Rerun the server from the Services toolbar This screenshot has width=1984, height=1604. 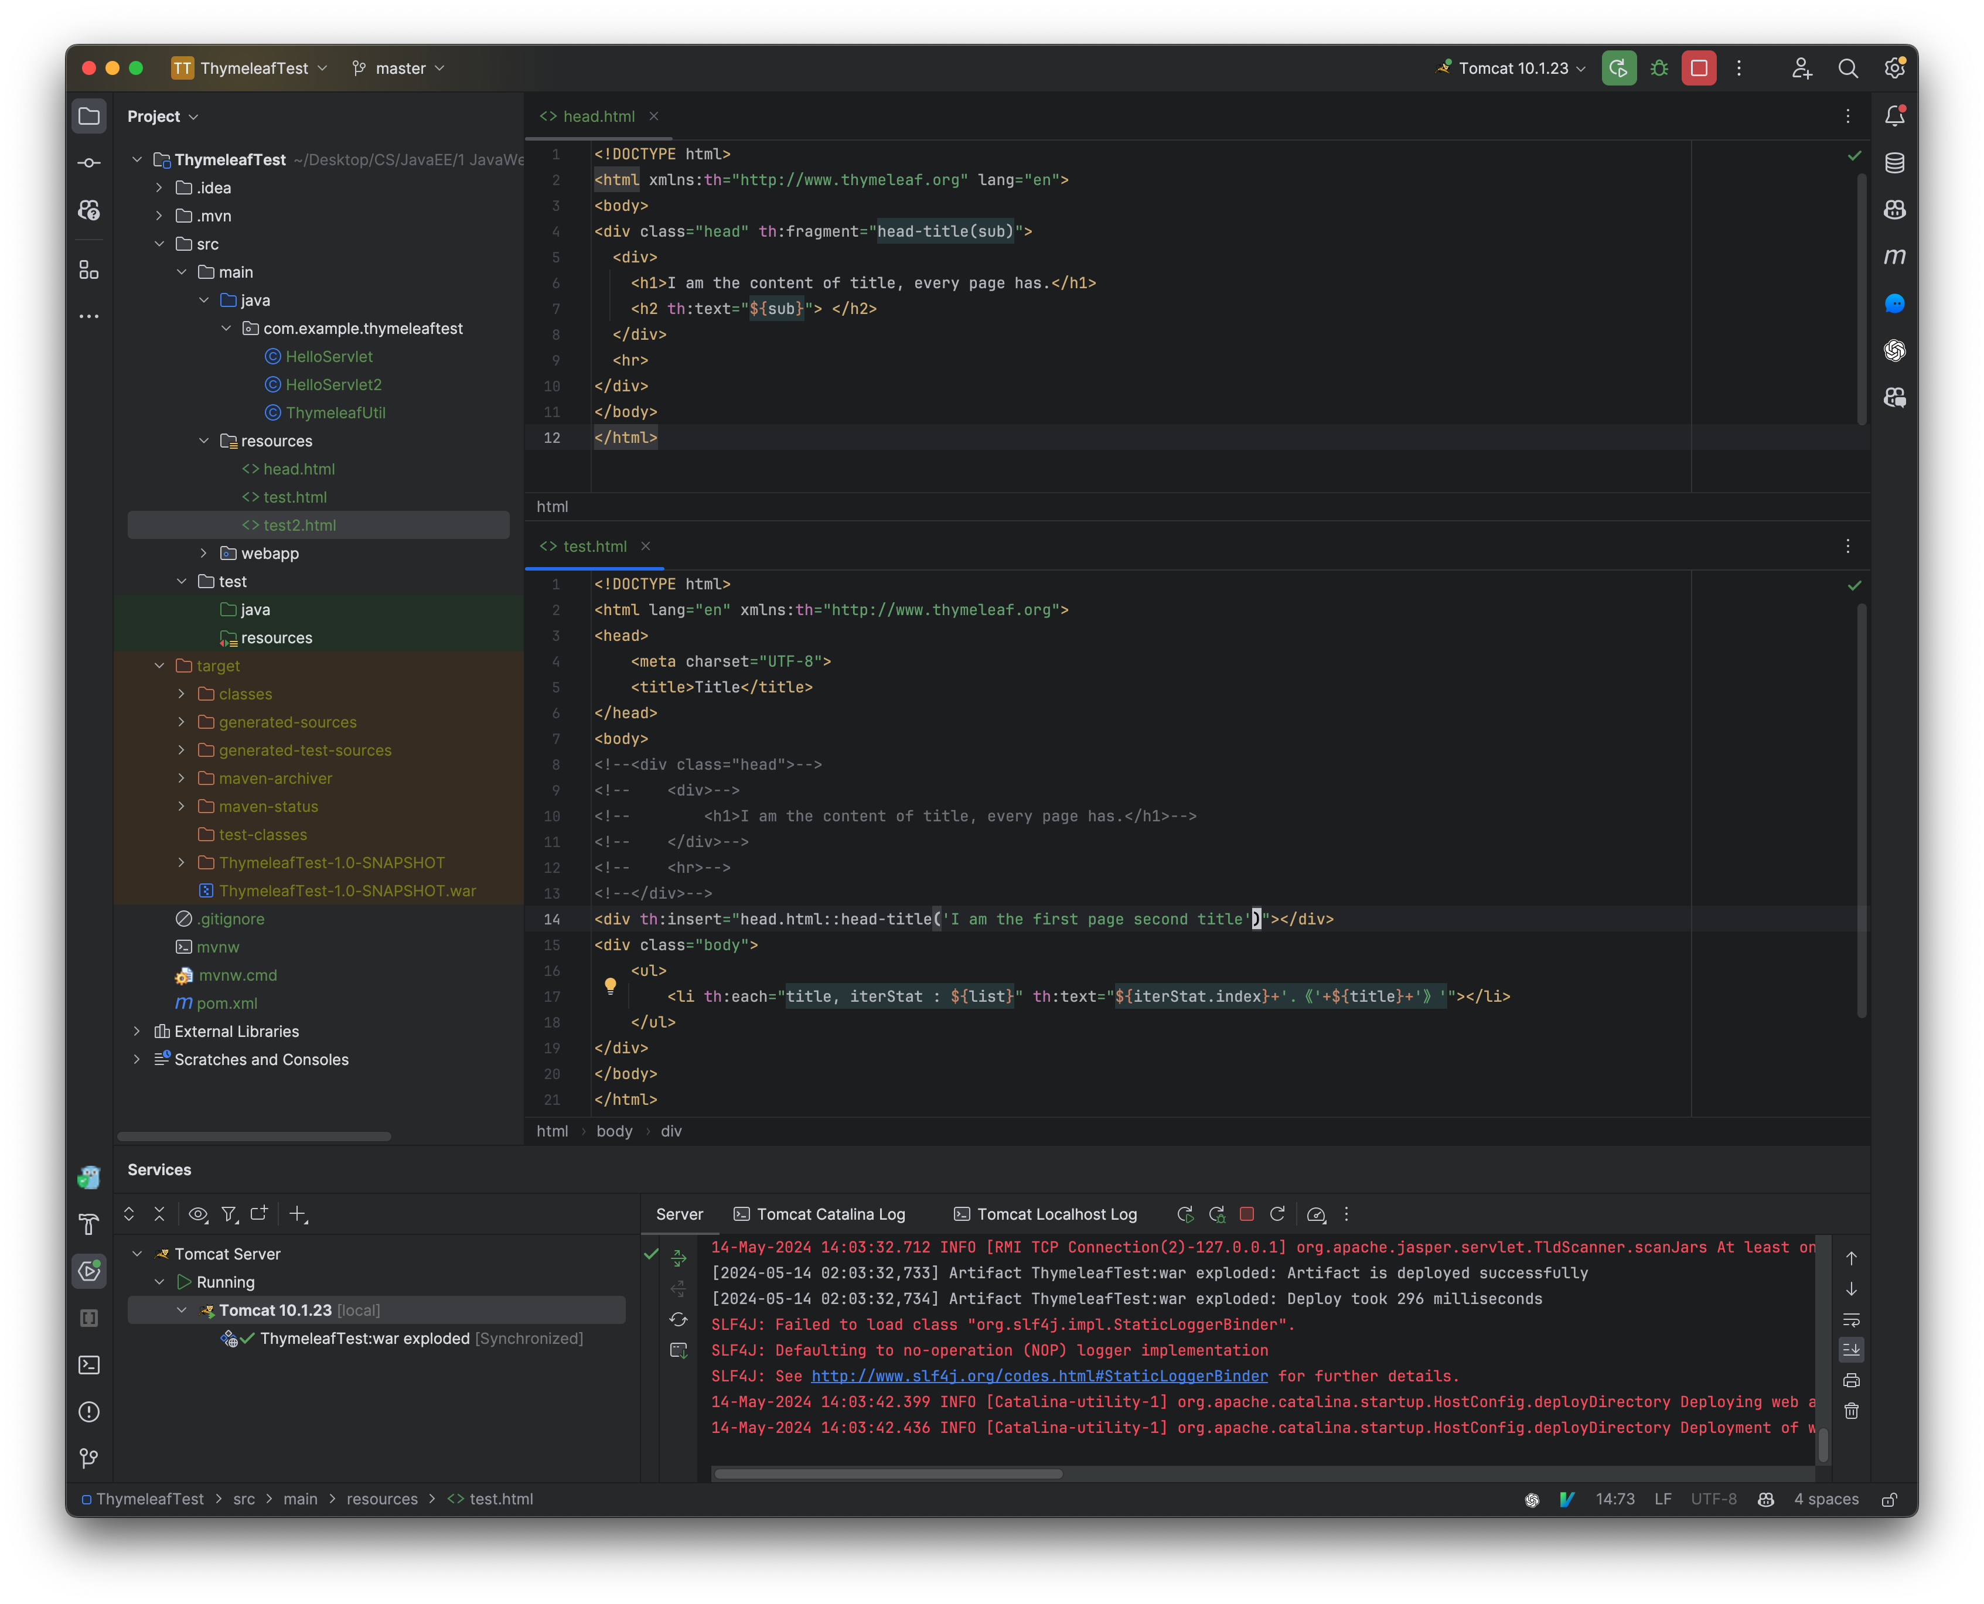click(1185, 1214)
